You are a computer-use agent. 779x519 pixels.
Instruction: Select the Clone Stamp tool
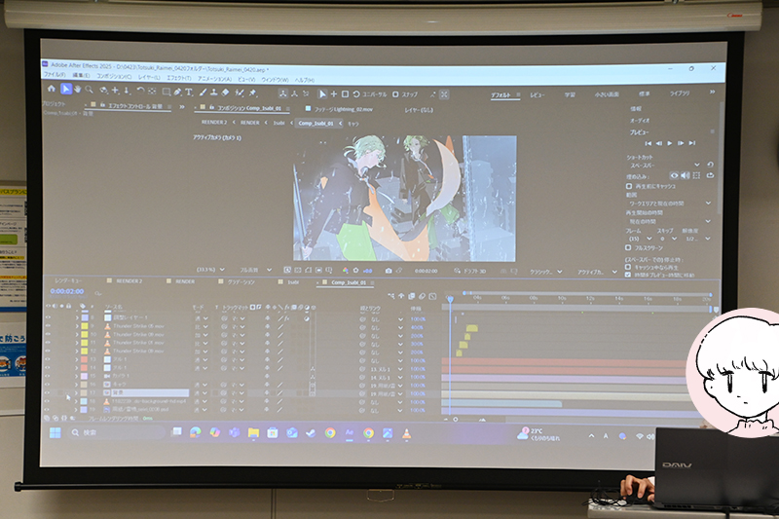coord(213,93)
